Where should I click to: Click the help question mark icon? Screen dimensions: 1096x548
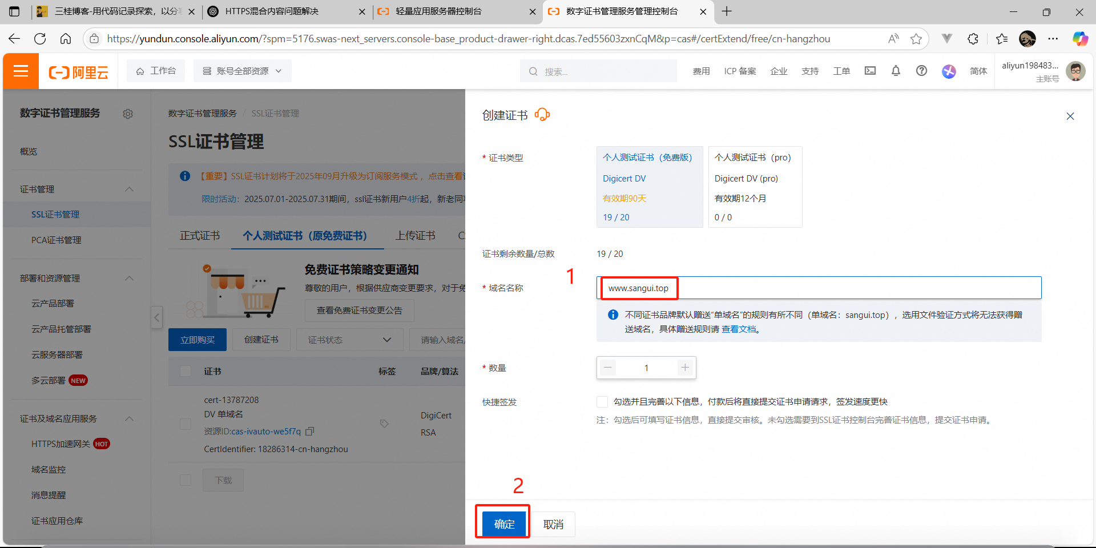tap(921, 71)
